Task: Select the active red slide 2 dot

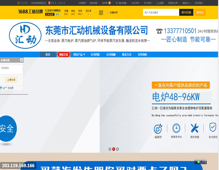Action: coord(113,149)
